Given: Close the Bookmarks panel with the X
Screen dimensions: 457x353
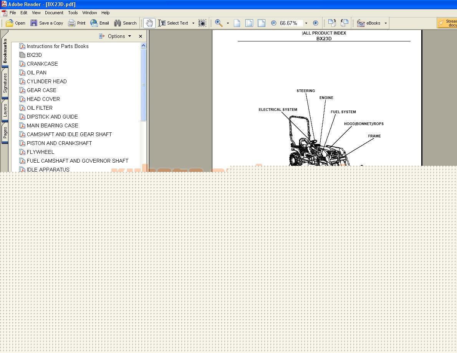Looking at the screenshot, I should click(x=141, y=36).
